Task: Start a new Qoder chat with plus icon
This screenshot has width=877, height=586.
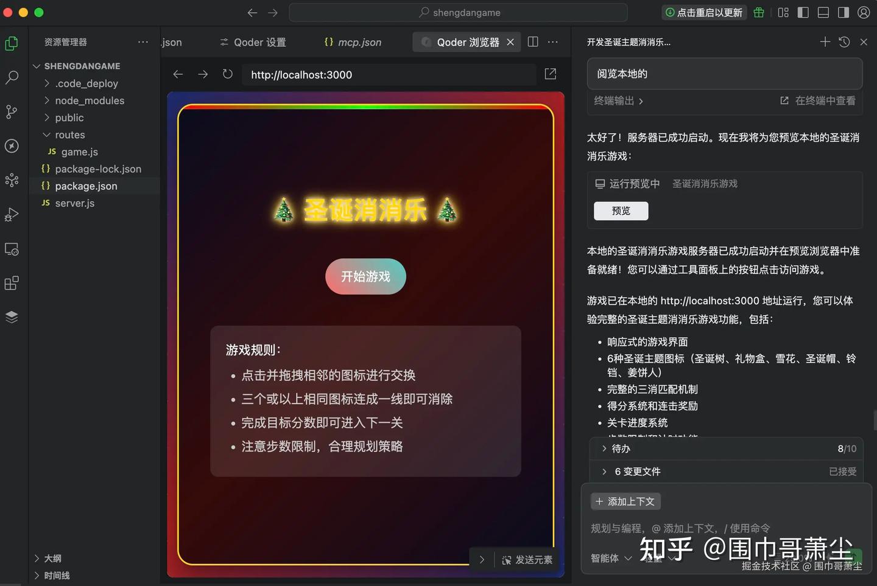Action: pyautogui.click(x=825, y=42)
